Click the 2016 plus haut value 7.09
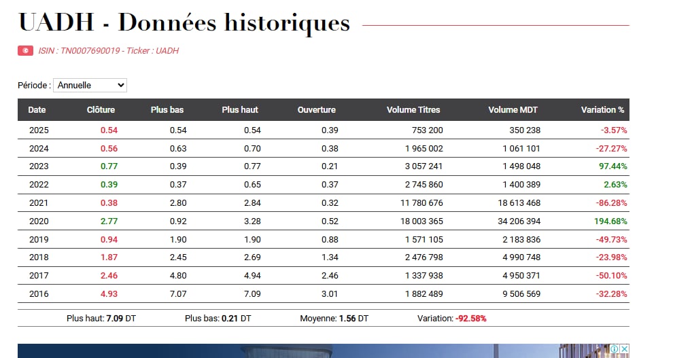 coord(252,294)
